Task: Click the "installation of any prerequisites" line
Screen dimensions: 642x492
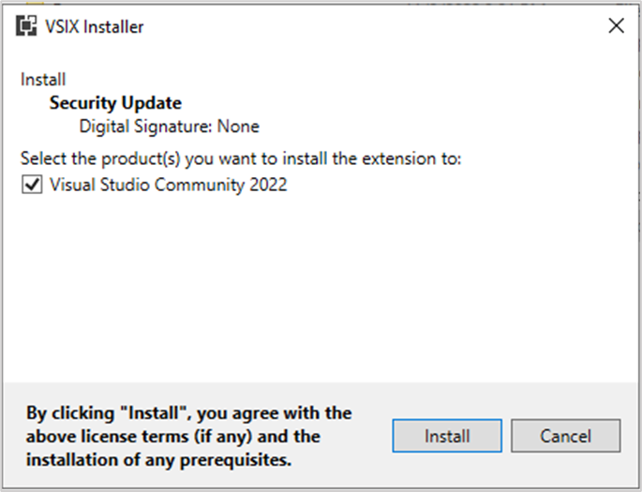Action: pos(159,460)
